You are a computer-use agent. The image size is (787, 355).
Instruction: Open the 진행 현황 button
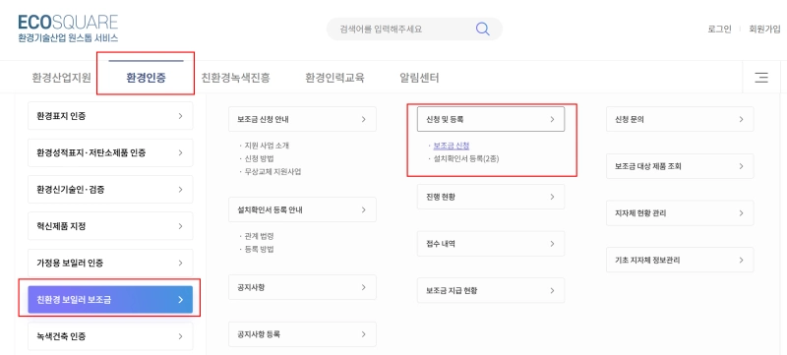[x=491, y=197]
